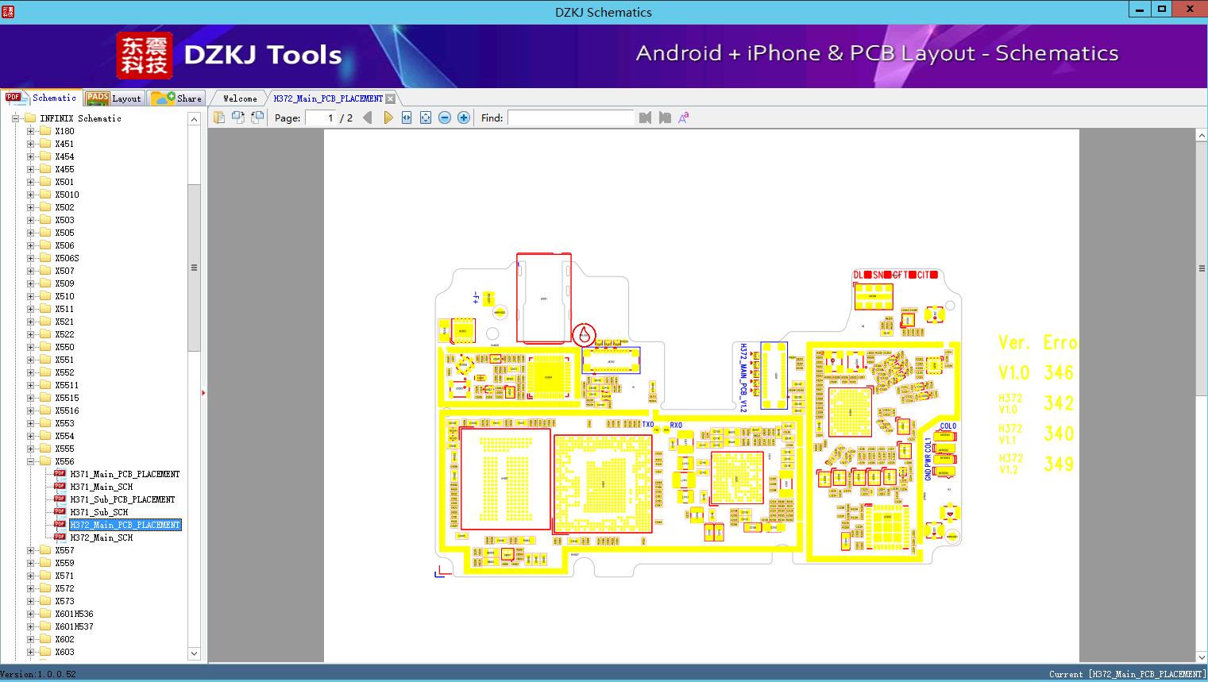This screenshot has height=682, width=1208.
Task: Expand the X601H536 folder
Action: (30, 614)
